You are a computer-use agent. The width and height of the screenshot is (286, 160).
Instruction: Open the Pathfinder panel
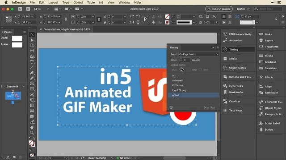[271, 92]
